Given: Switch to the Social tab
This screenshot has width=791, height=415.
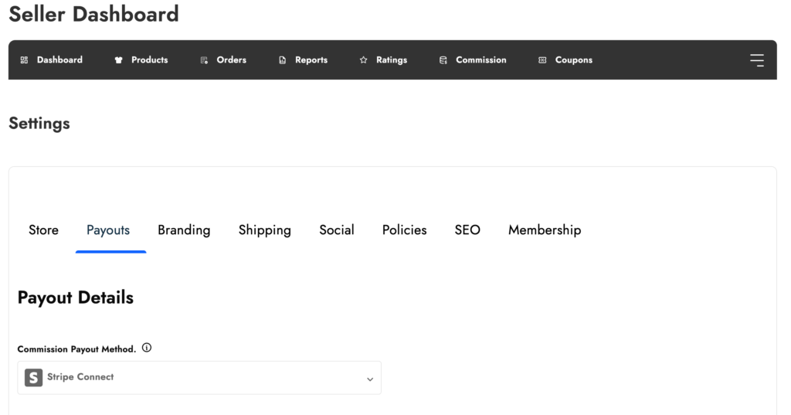Looking at the screenshot, I should click(337, 230).
